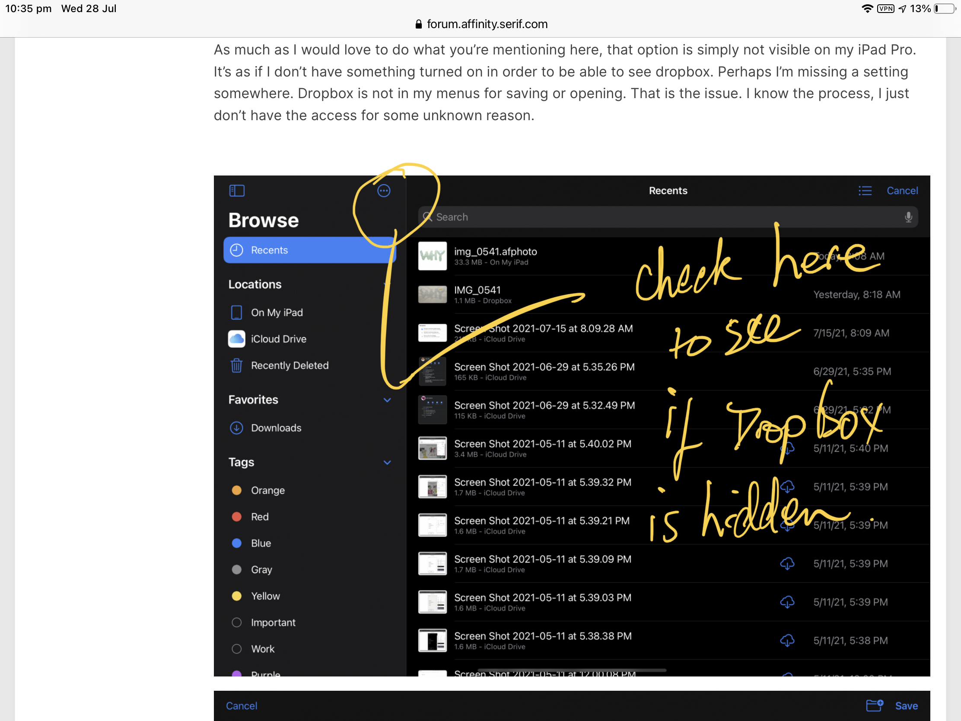The width and height of the screenshot is (961, 721).
Task: Download Screen Shot 5.39.32 PM from iCloud
Action: pos(787,487)
